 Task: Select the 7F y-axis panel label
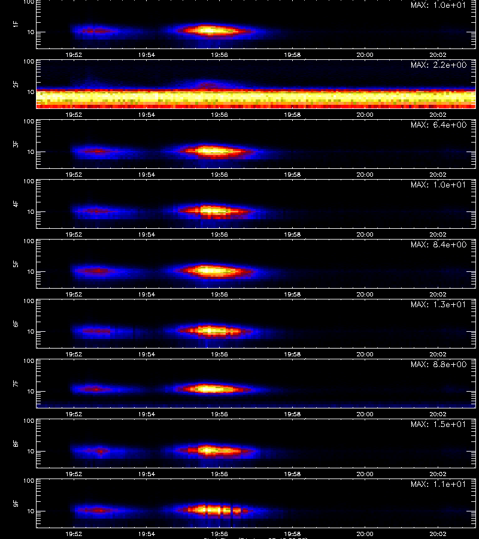[16, 384]
